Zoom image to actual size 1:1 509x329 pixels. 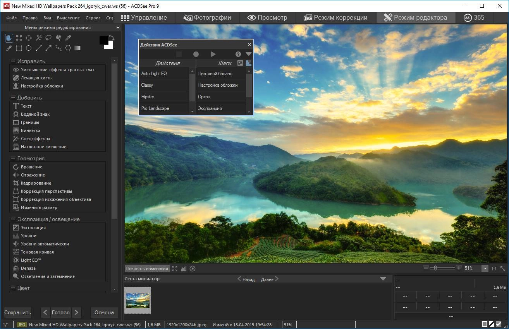pyautogui.click(x=494, y=268)
